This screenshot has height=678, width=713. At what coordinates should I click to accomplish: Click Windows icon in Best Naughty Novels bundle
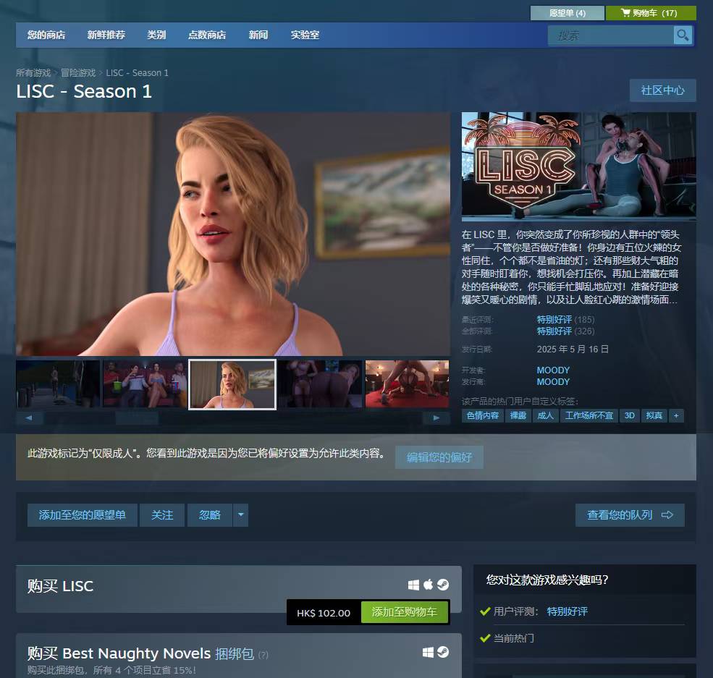coord(428,653)
